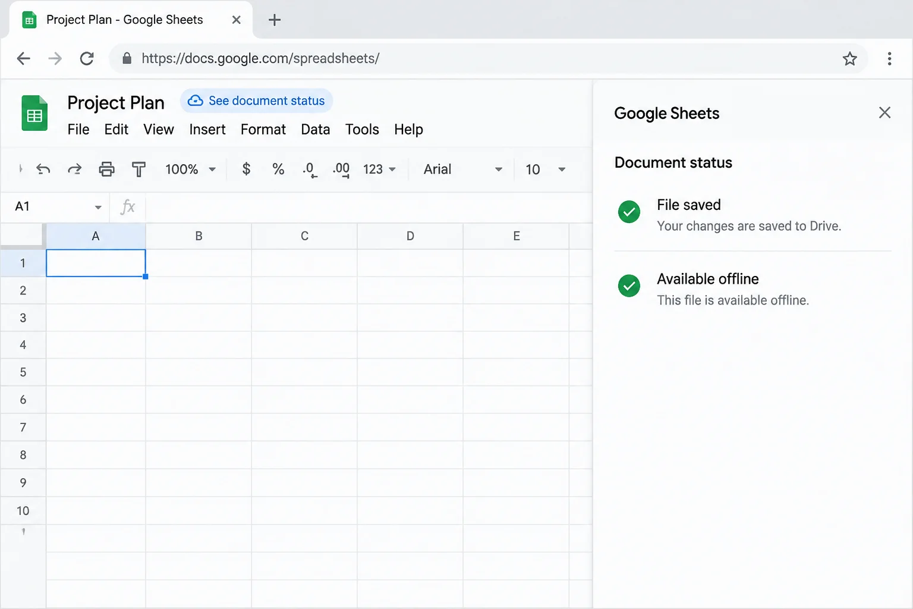Open the font size 10 dropdown

pos(545,169)
